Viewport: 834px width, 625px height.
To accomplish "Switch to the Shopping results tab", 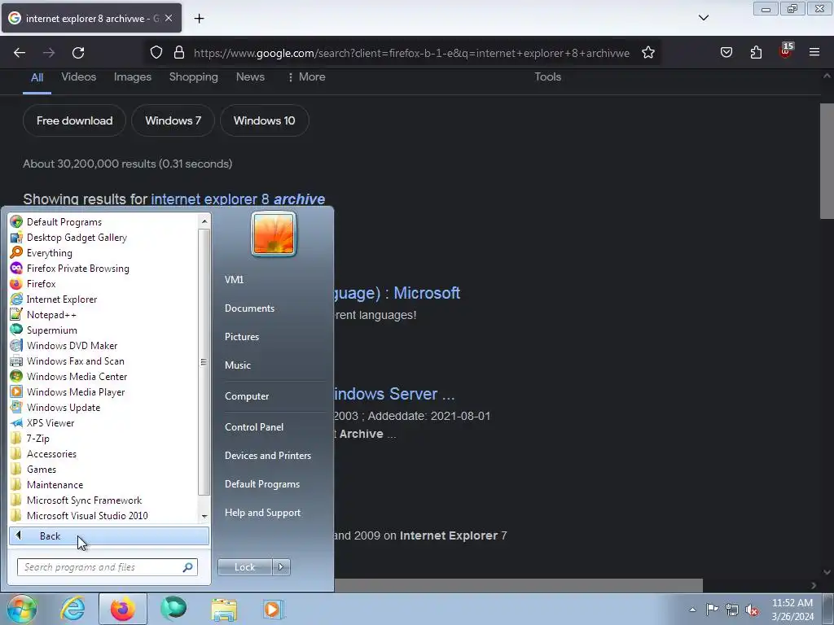I will tap(194, 77).
